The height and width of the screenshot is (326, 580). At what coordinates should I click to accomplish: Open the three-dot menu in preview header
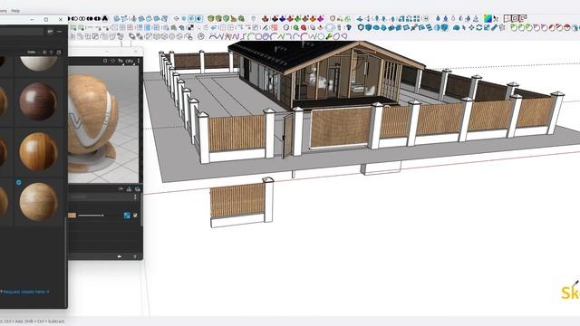[139, 61]
